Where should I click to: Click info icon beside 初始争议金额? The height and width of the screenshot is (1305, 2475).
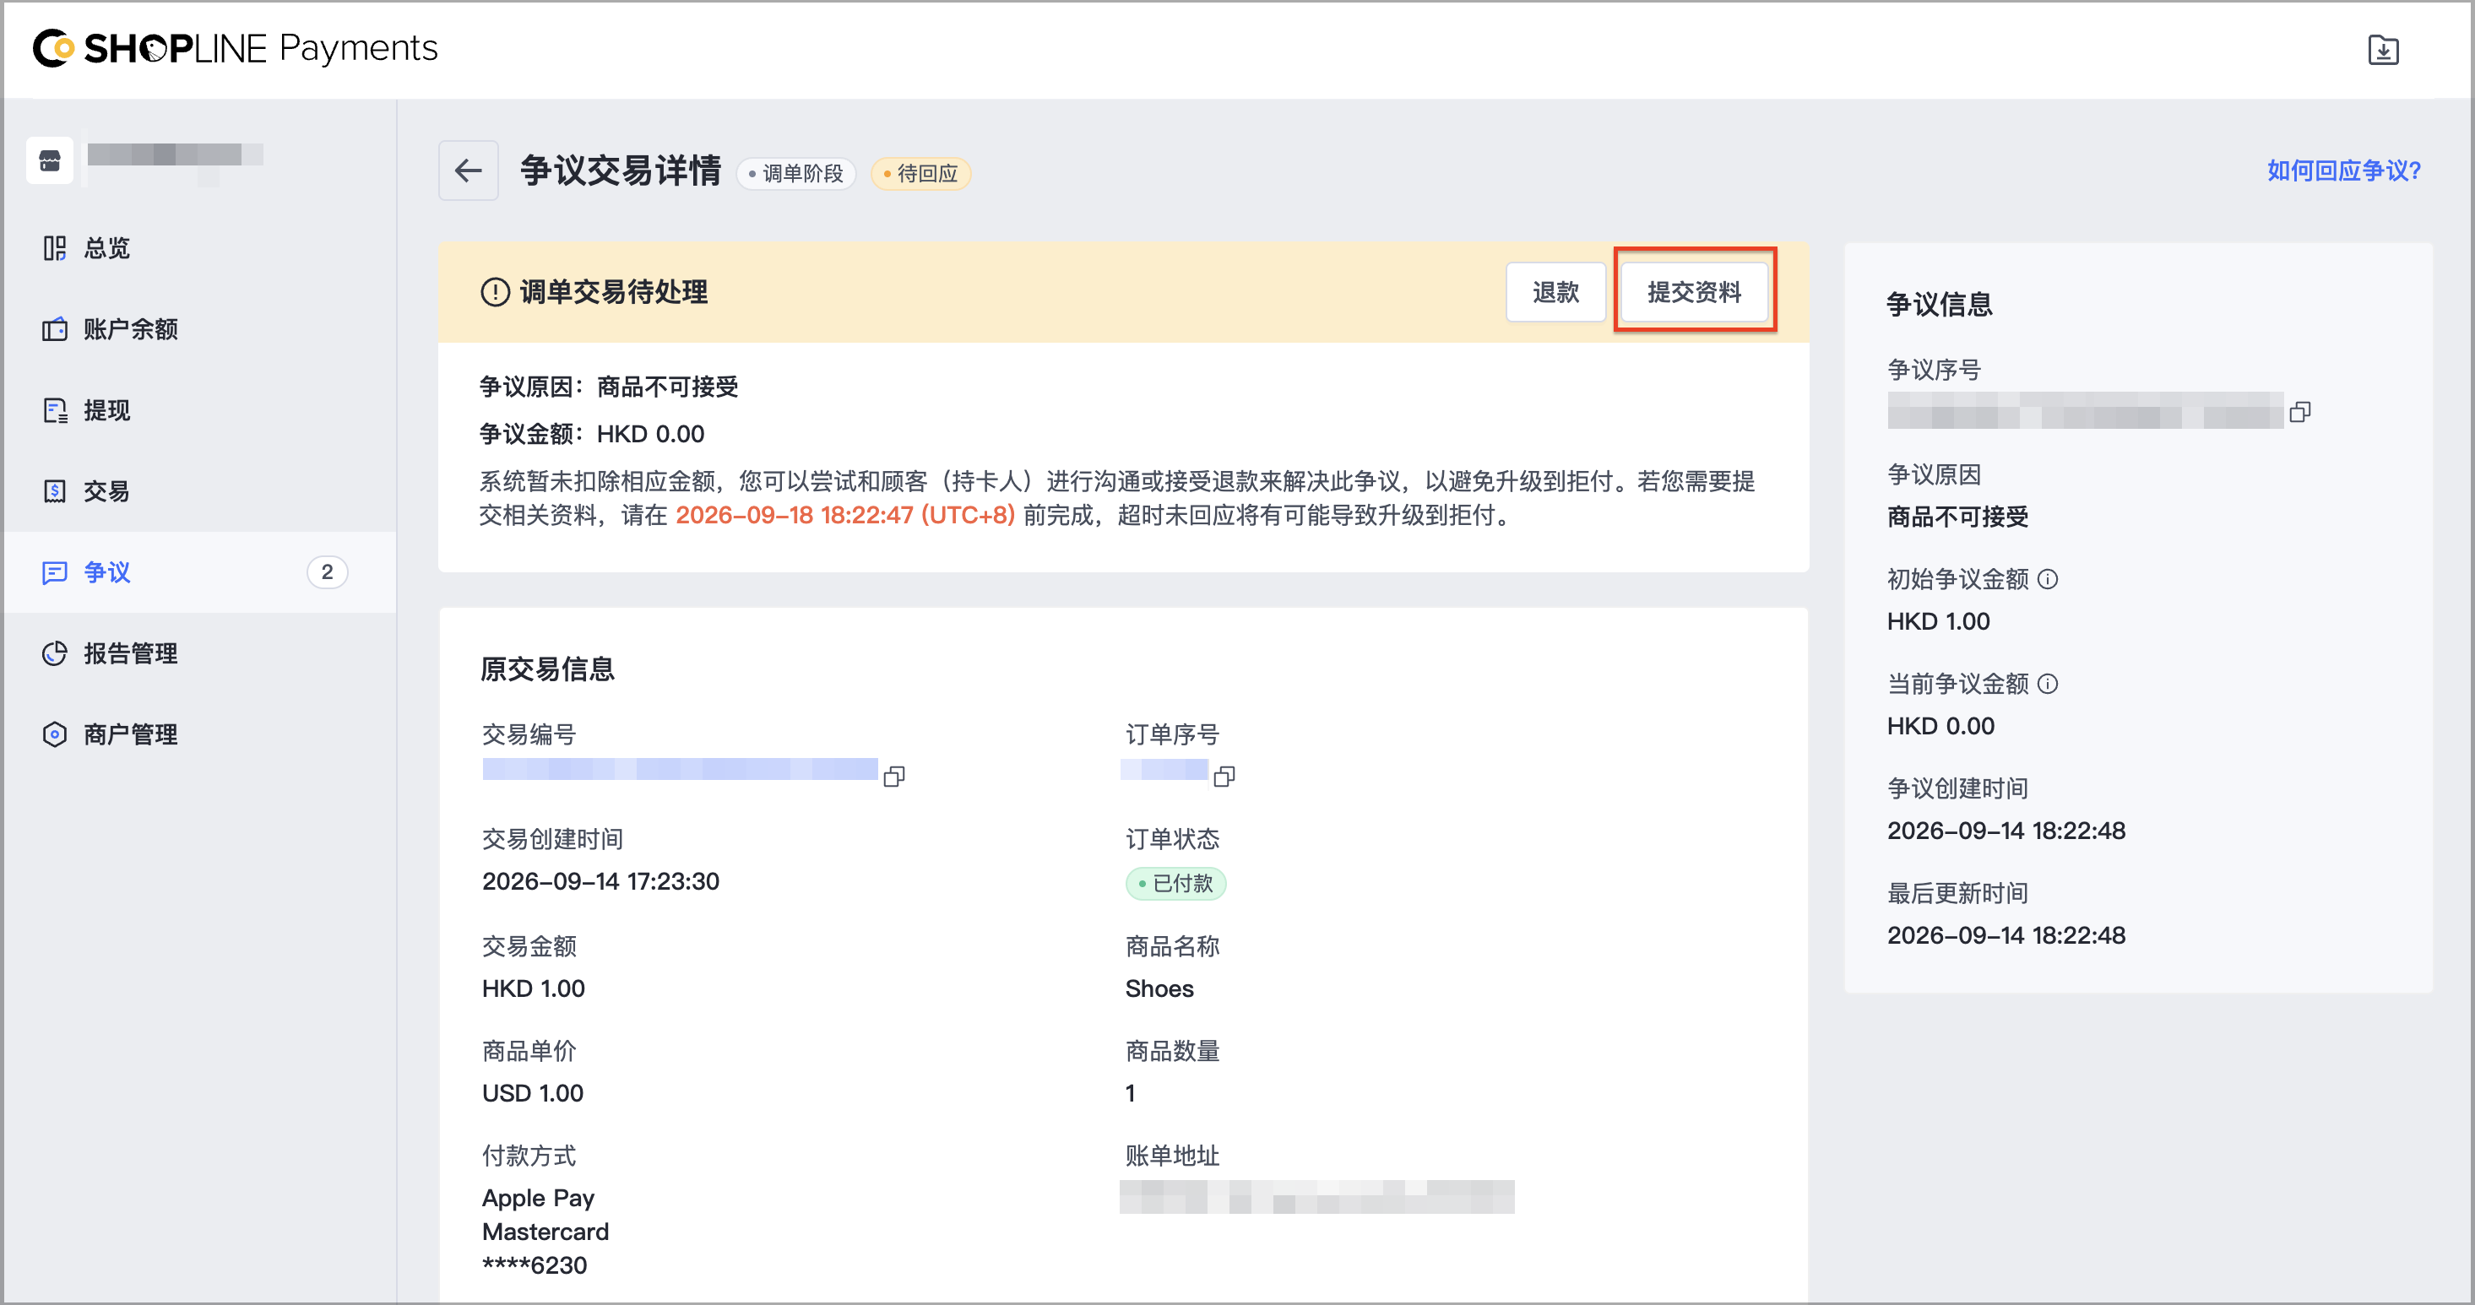point(2048,579)
